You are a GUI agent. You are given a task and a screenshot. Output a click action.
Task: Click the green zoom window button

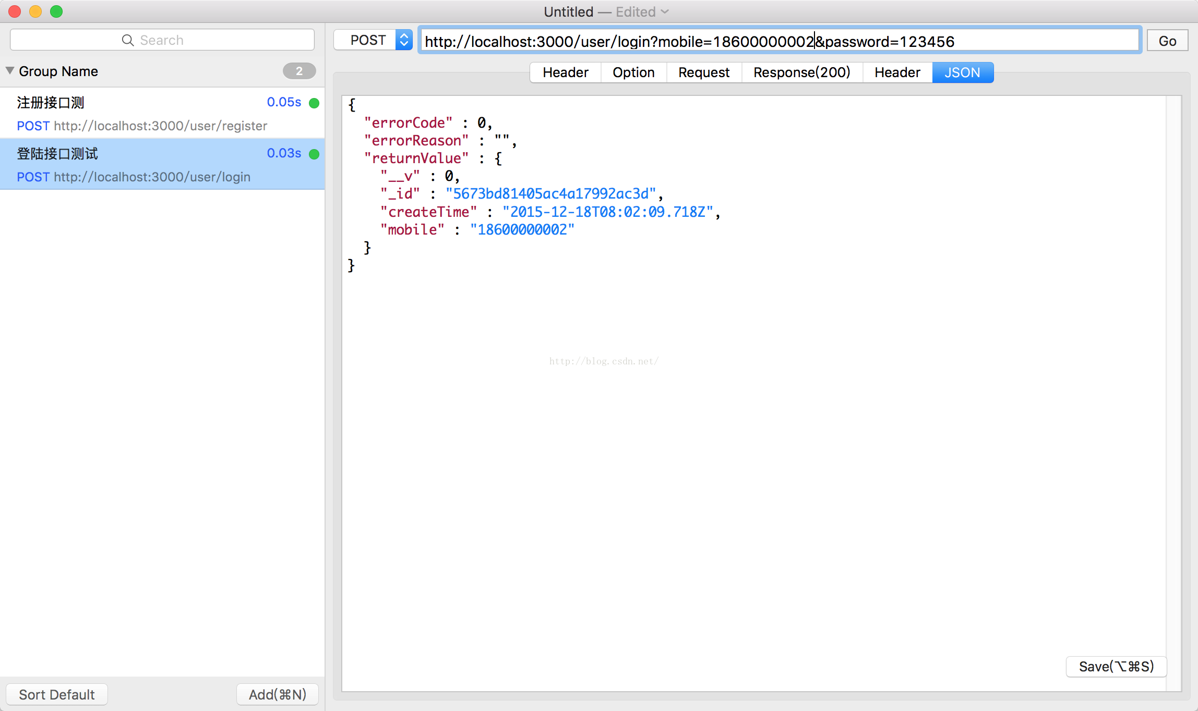click(56, 11)
